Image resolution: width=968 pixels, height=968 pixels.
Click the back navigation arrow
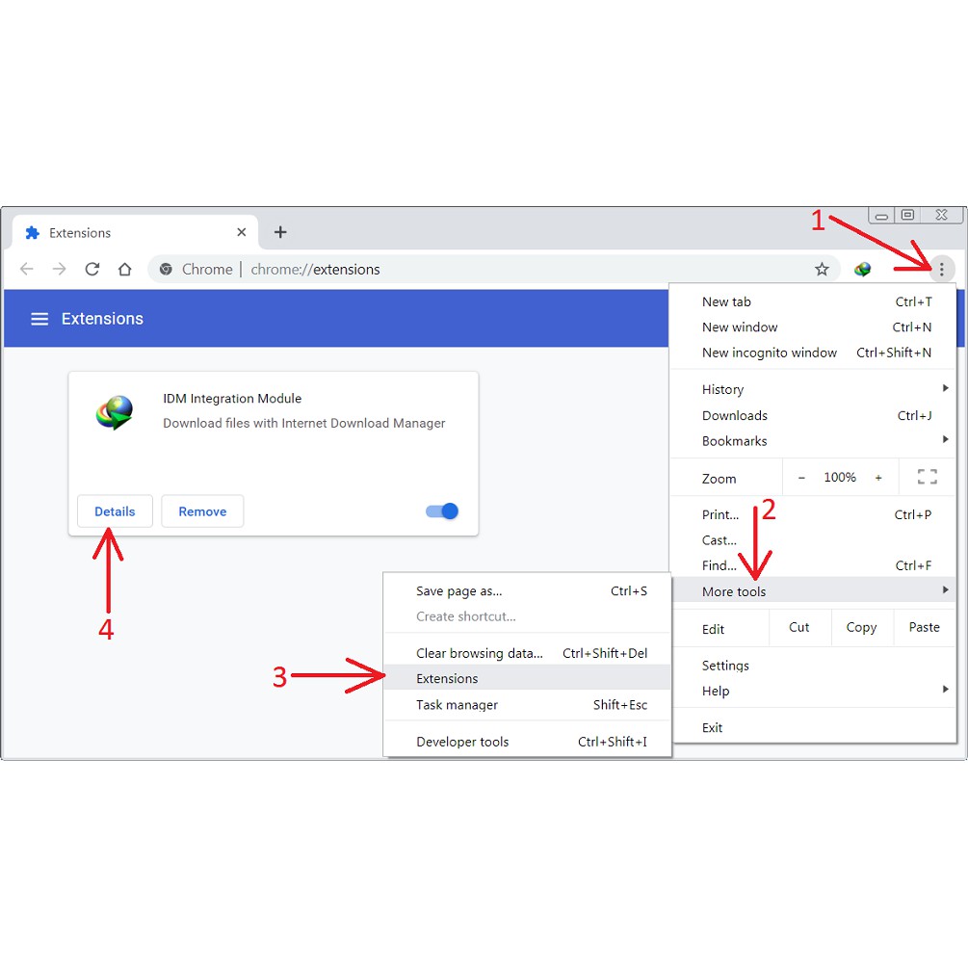coord(27,270)
